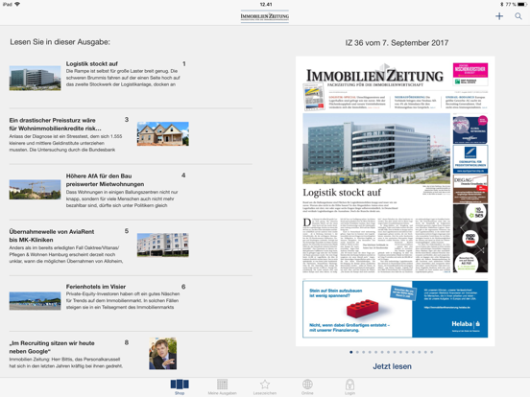Tap the man in suit portrait thumbnail
This screenshot has width=530, height=397.
tap(163, 353)
